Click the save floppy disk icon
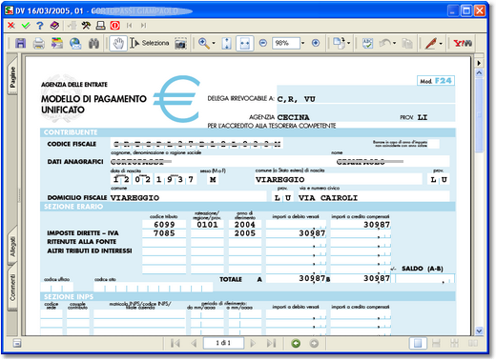 (21, 43)
